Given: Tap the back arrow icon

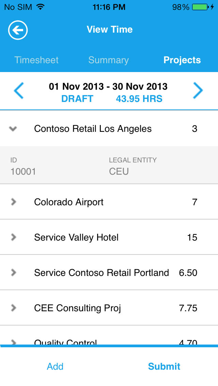Looking at the screenshot, I should [x=18, y=30].
